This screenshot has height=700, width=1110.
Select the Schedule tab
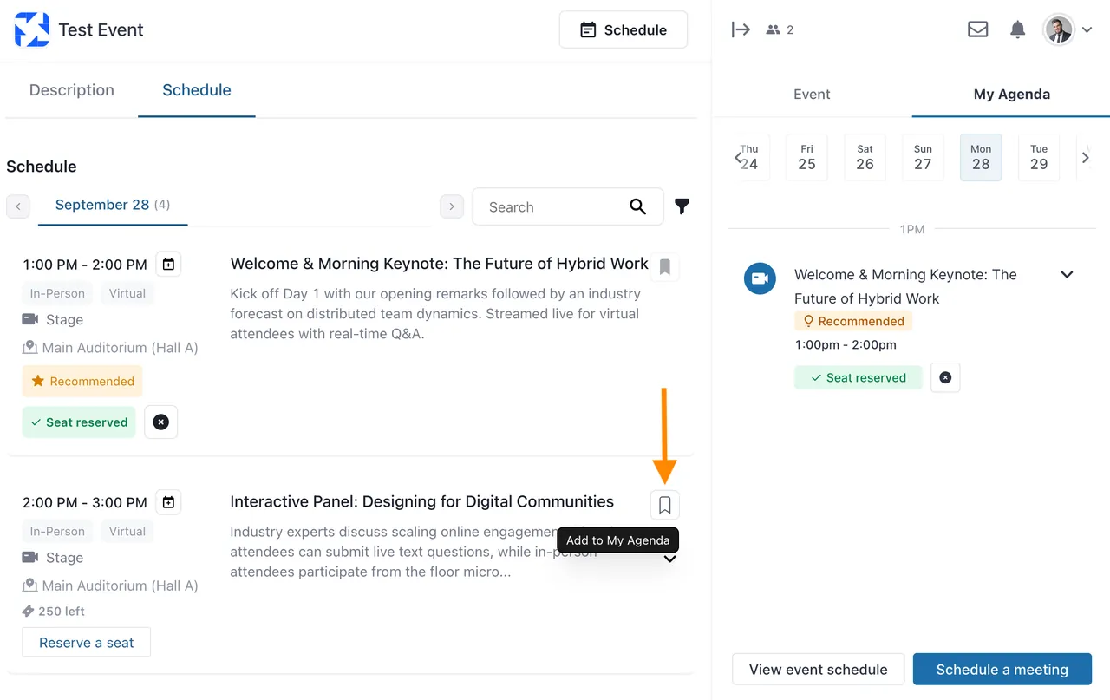(197, 90)
